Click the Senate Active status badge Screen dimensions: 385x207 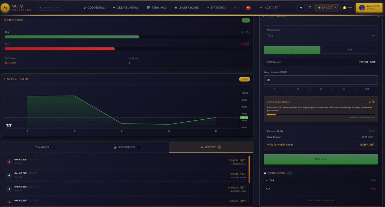point(50,8)
